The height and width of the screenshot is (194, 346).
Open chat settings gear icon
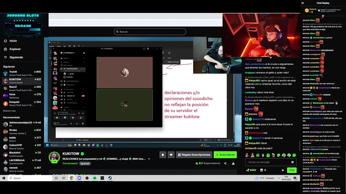283,170
